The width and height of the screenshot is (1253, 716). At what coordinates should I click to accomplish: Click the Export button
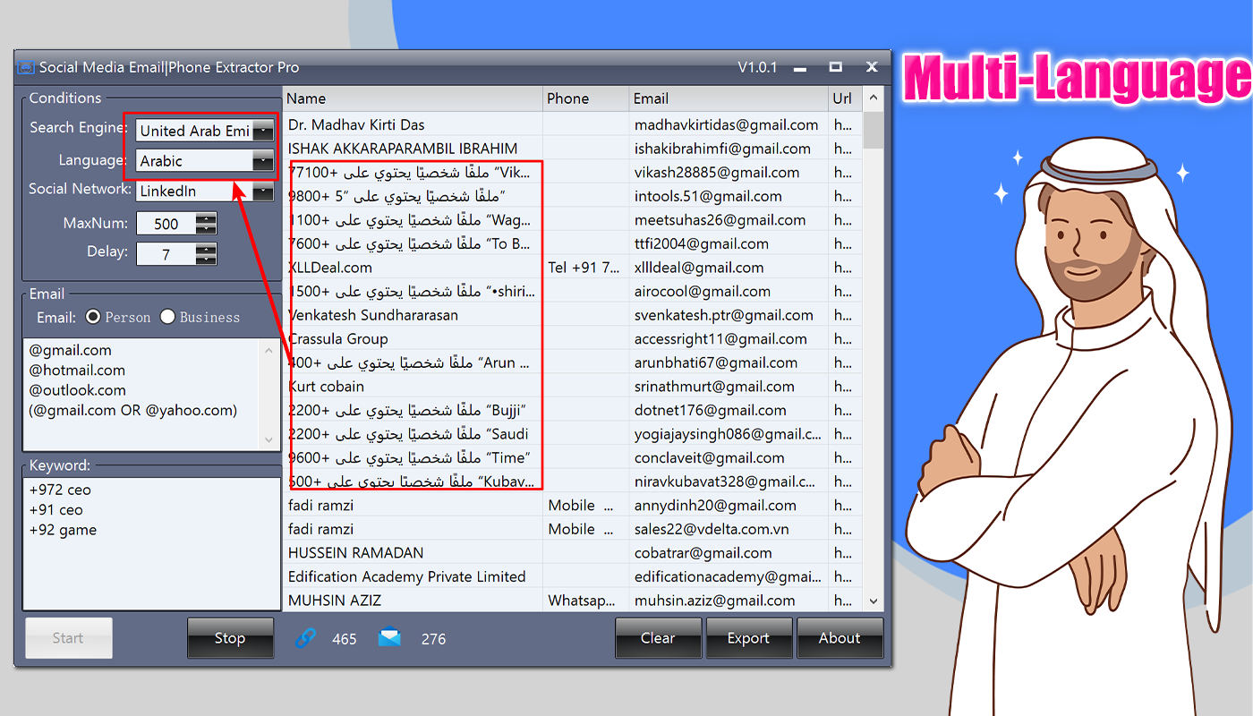click(749, 638)
